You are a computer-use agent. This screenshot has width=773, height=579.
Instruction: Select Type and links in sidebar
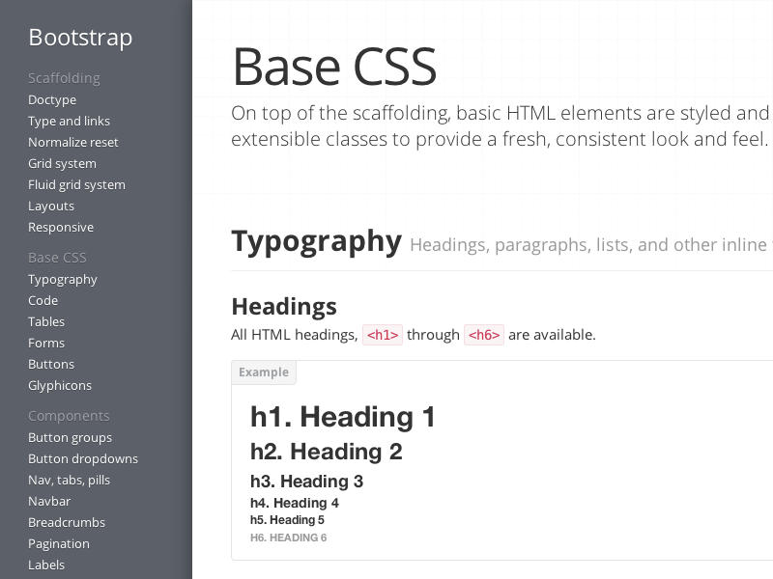click(69, 121)
